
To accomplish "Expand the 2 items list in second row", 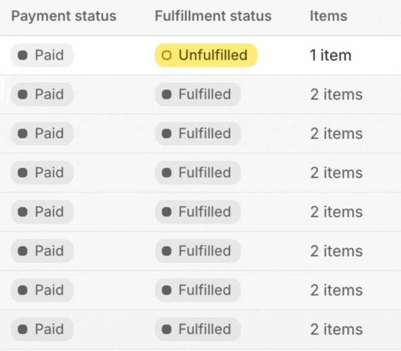I will tap(336, 94).
